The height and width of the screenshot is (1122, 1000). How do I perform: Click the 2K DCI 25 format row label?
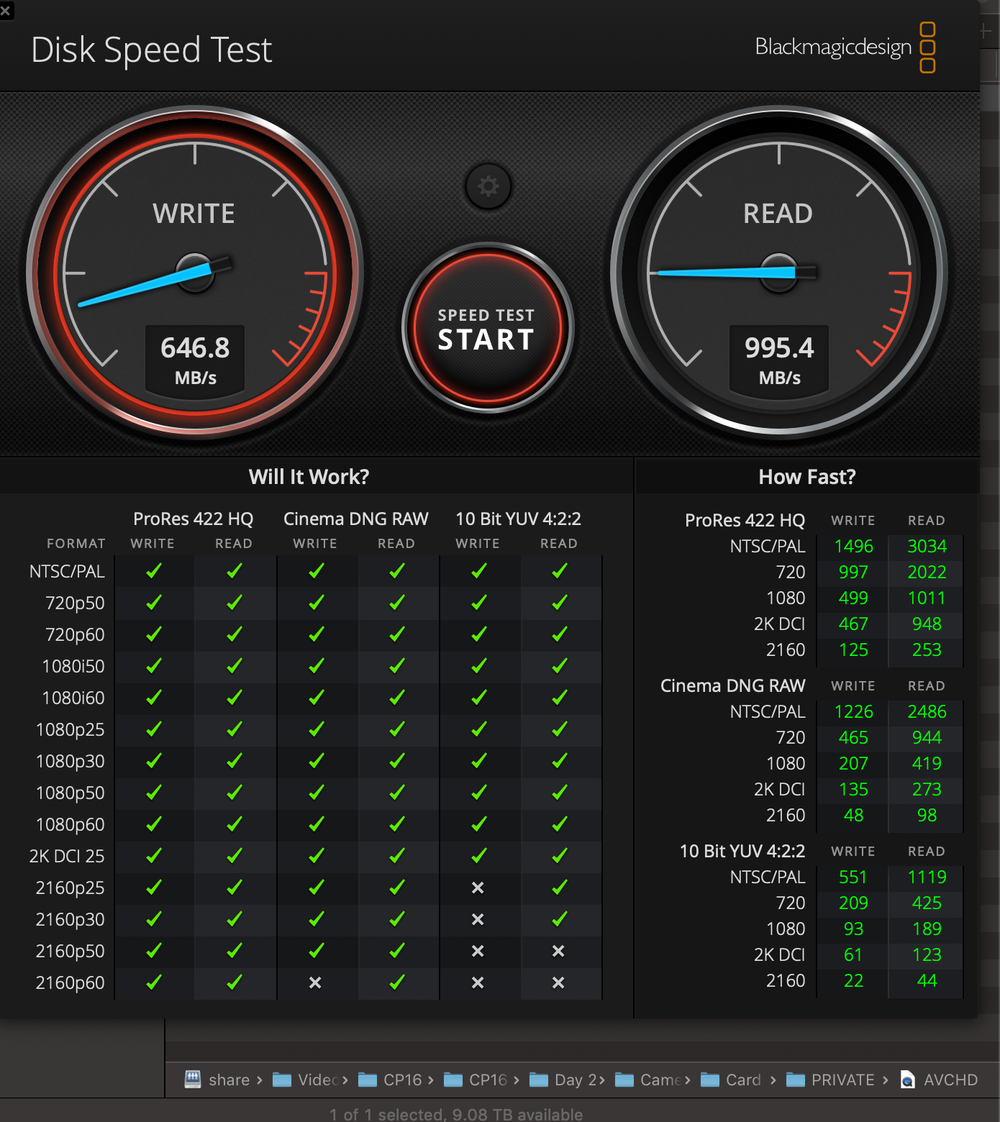67,856
